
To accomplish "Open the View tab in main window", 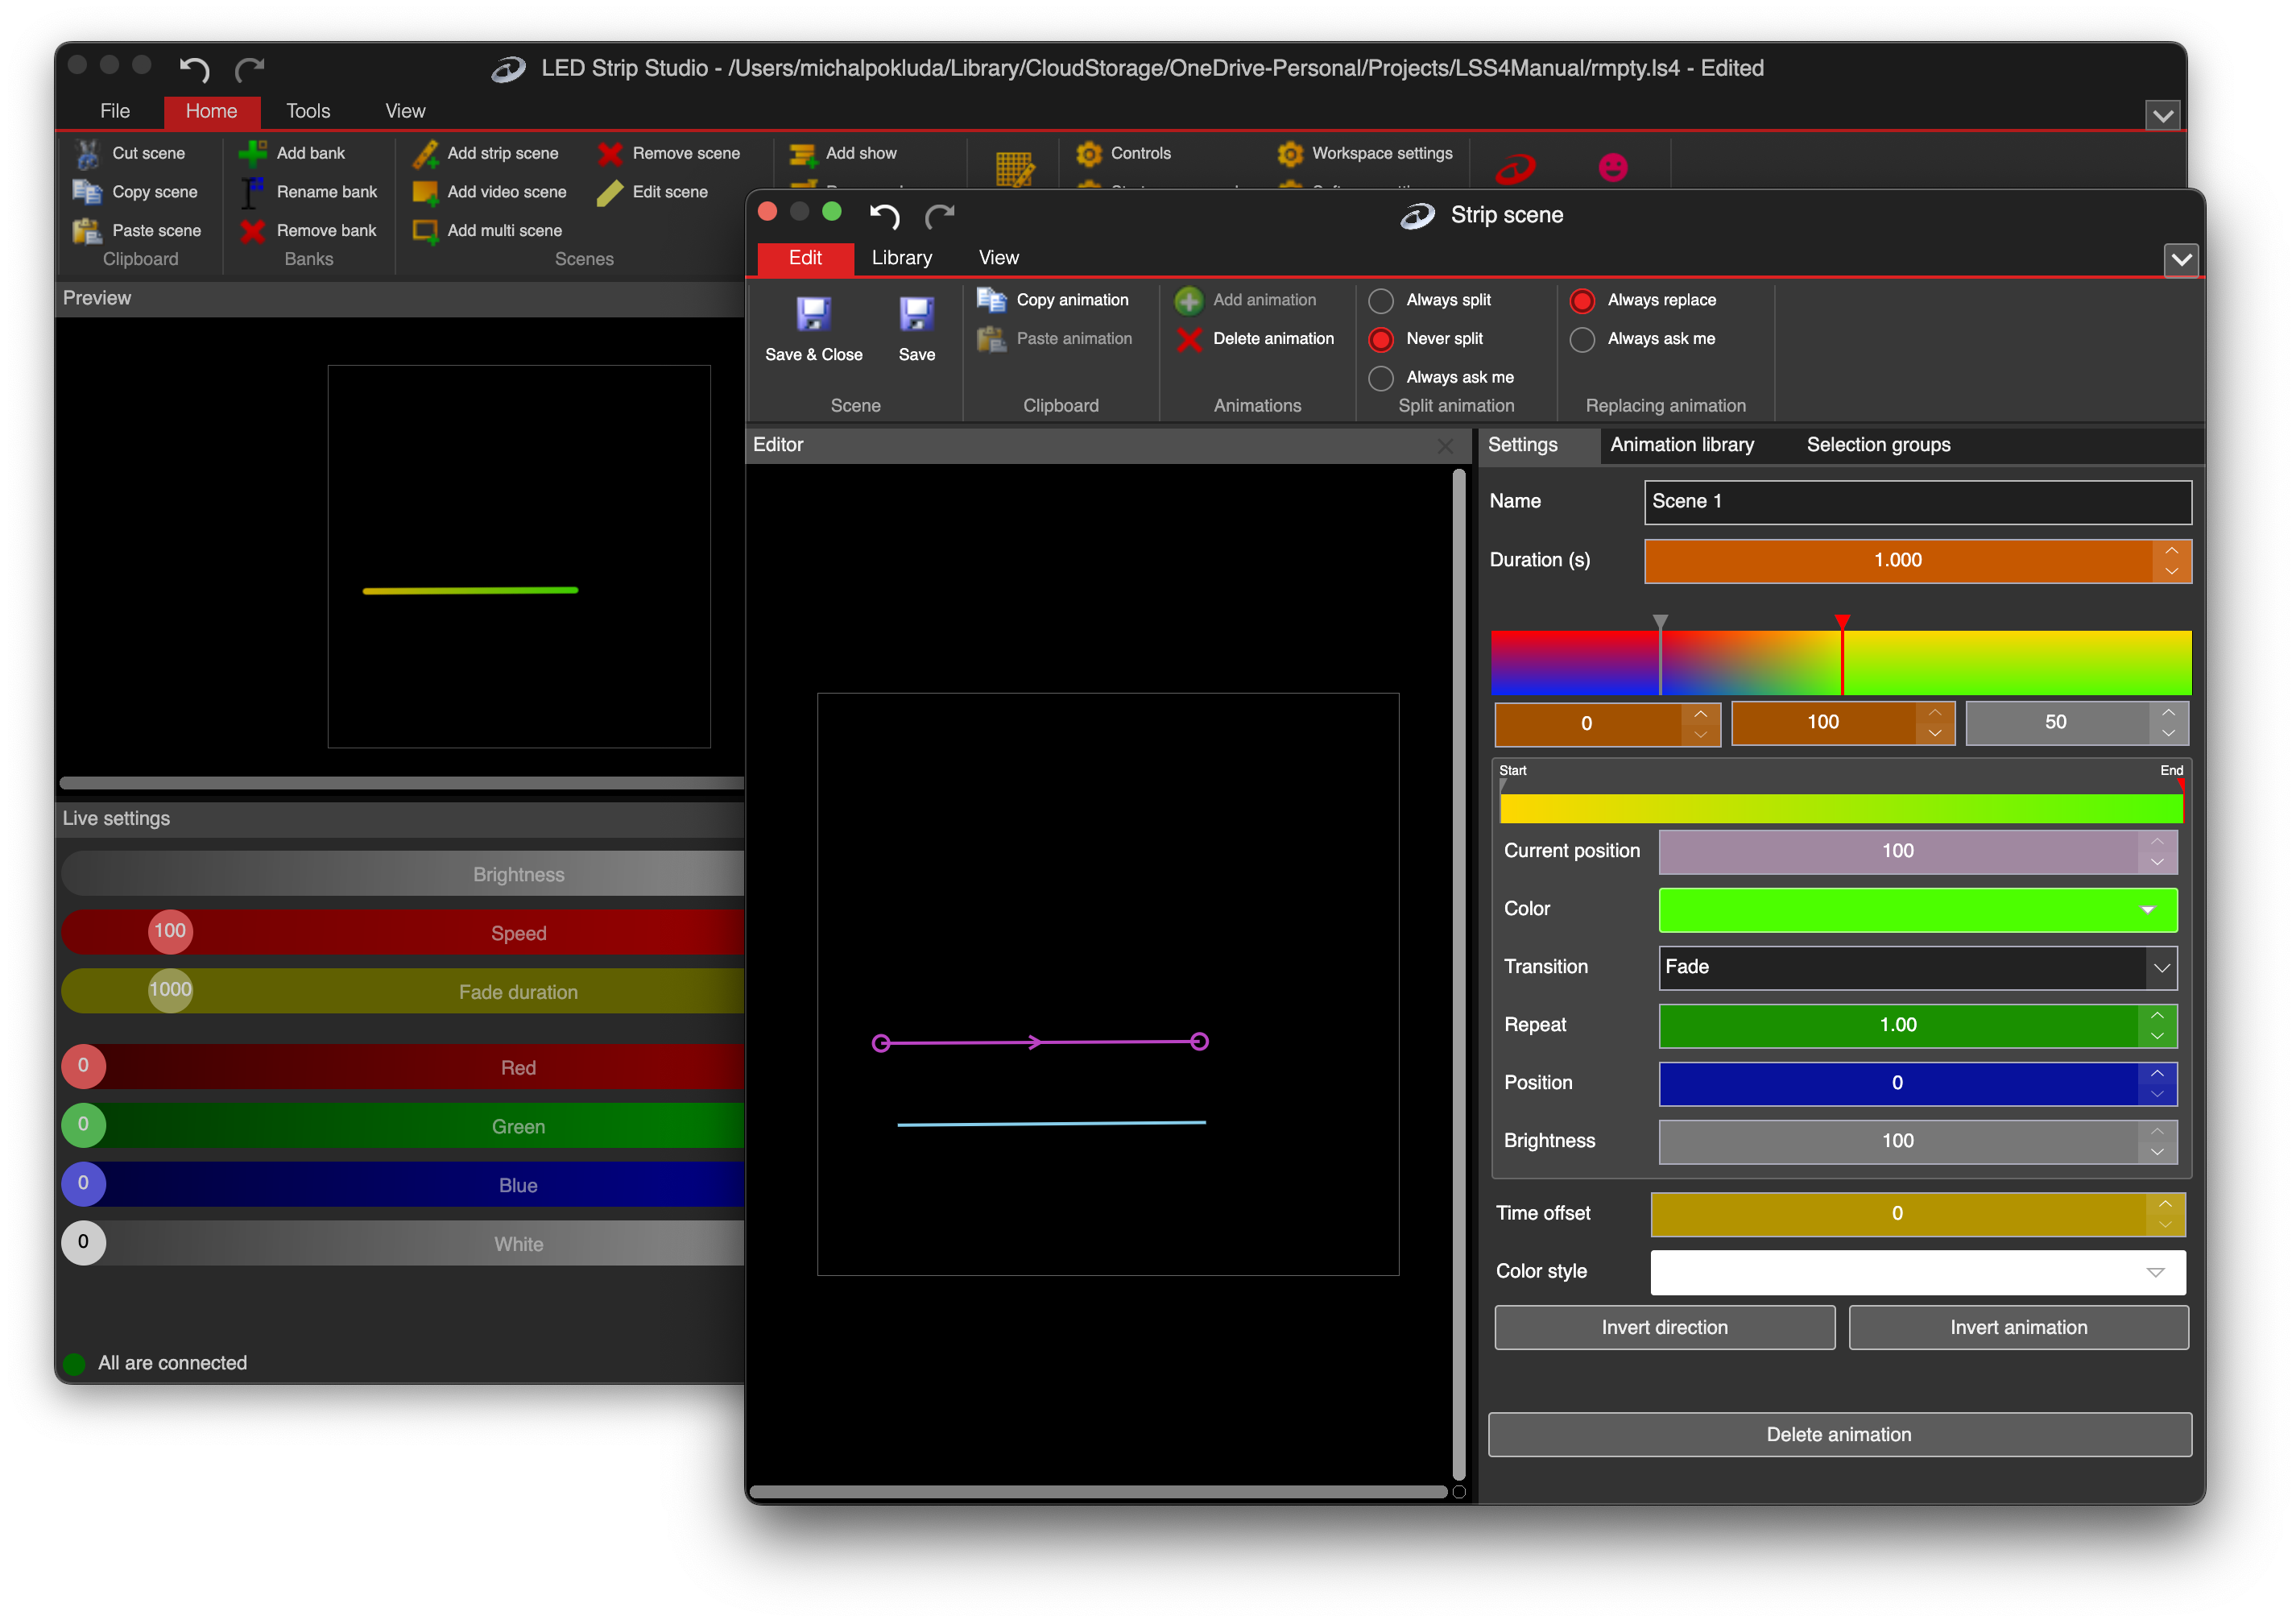I will tap(405, 111).
